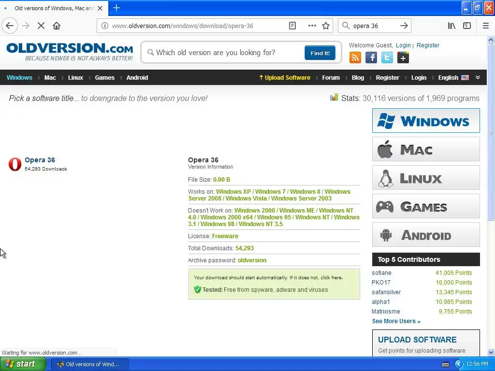495x371 pixels.
Task: Click Login in the dark nav bar
Action: pyautogui.click(x=419, y=78)
